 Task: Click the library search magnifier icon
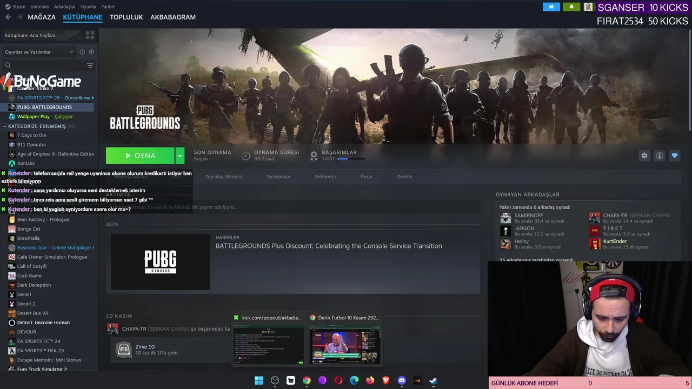coord(8,65)
